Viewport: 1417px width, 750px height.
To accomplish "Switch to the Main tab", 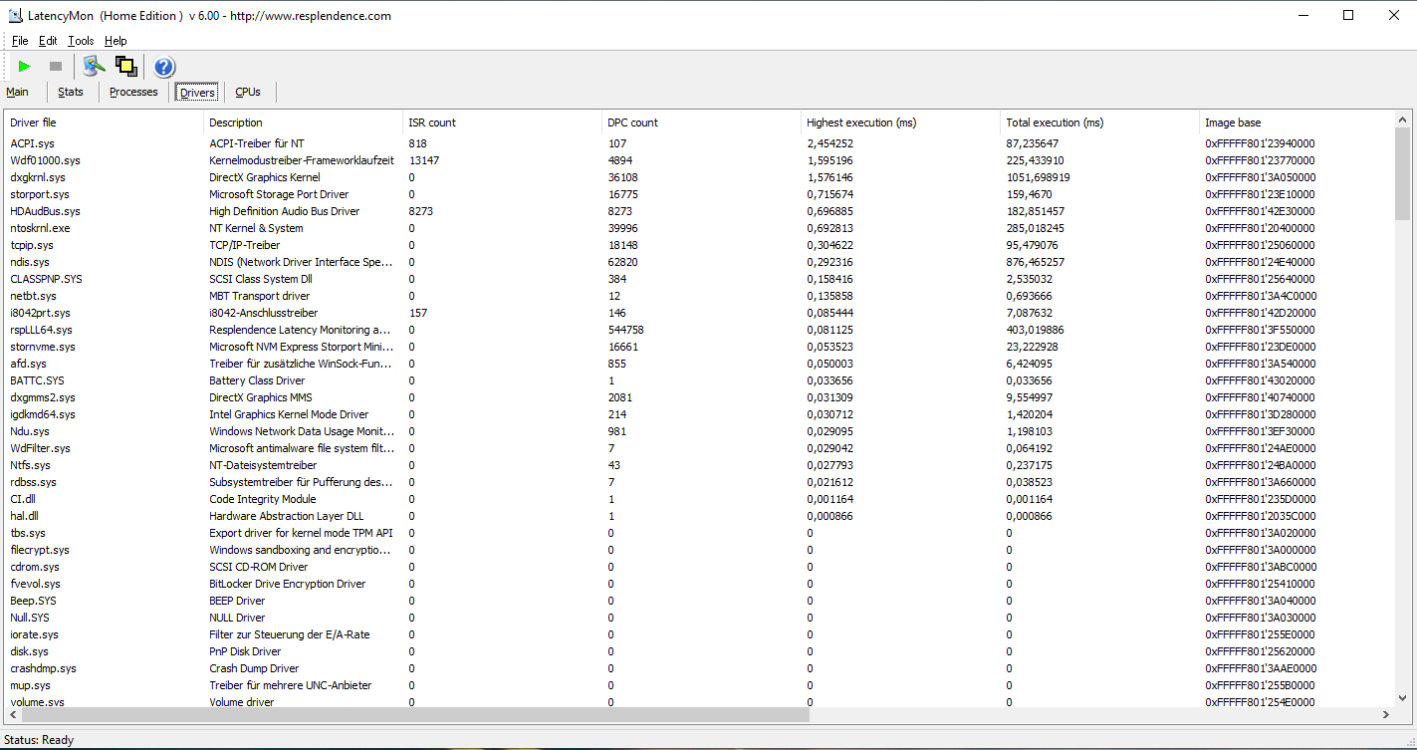I will pos(17,92).
